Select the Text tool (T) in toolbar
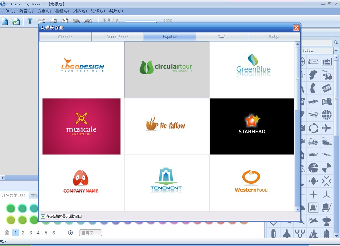The height and width of the screenshot is (246, 340). tap(30, 21)
